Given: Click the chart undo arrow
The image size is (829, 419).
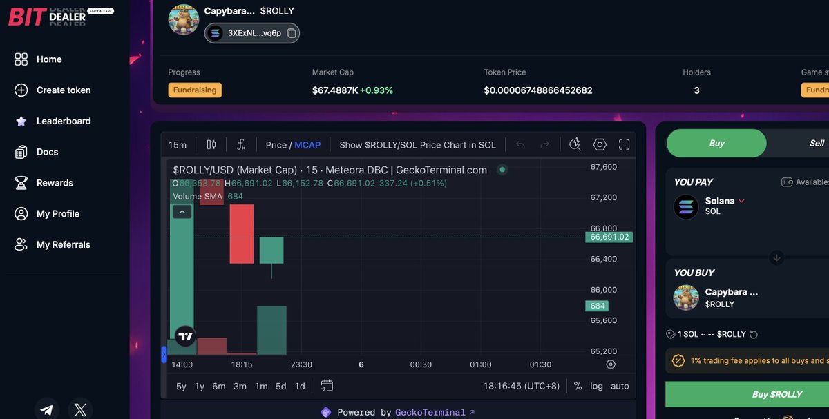Looking at the screenshot, I should point(521,144).
